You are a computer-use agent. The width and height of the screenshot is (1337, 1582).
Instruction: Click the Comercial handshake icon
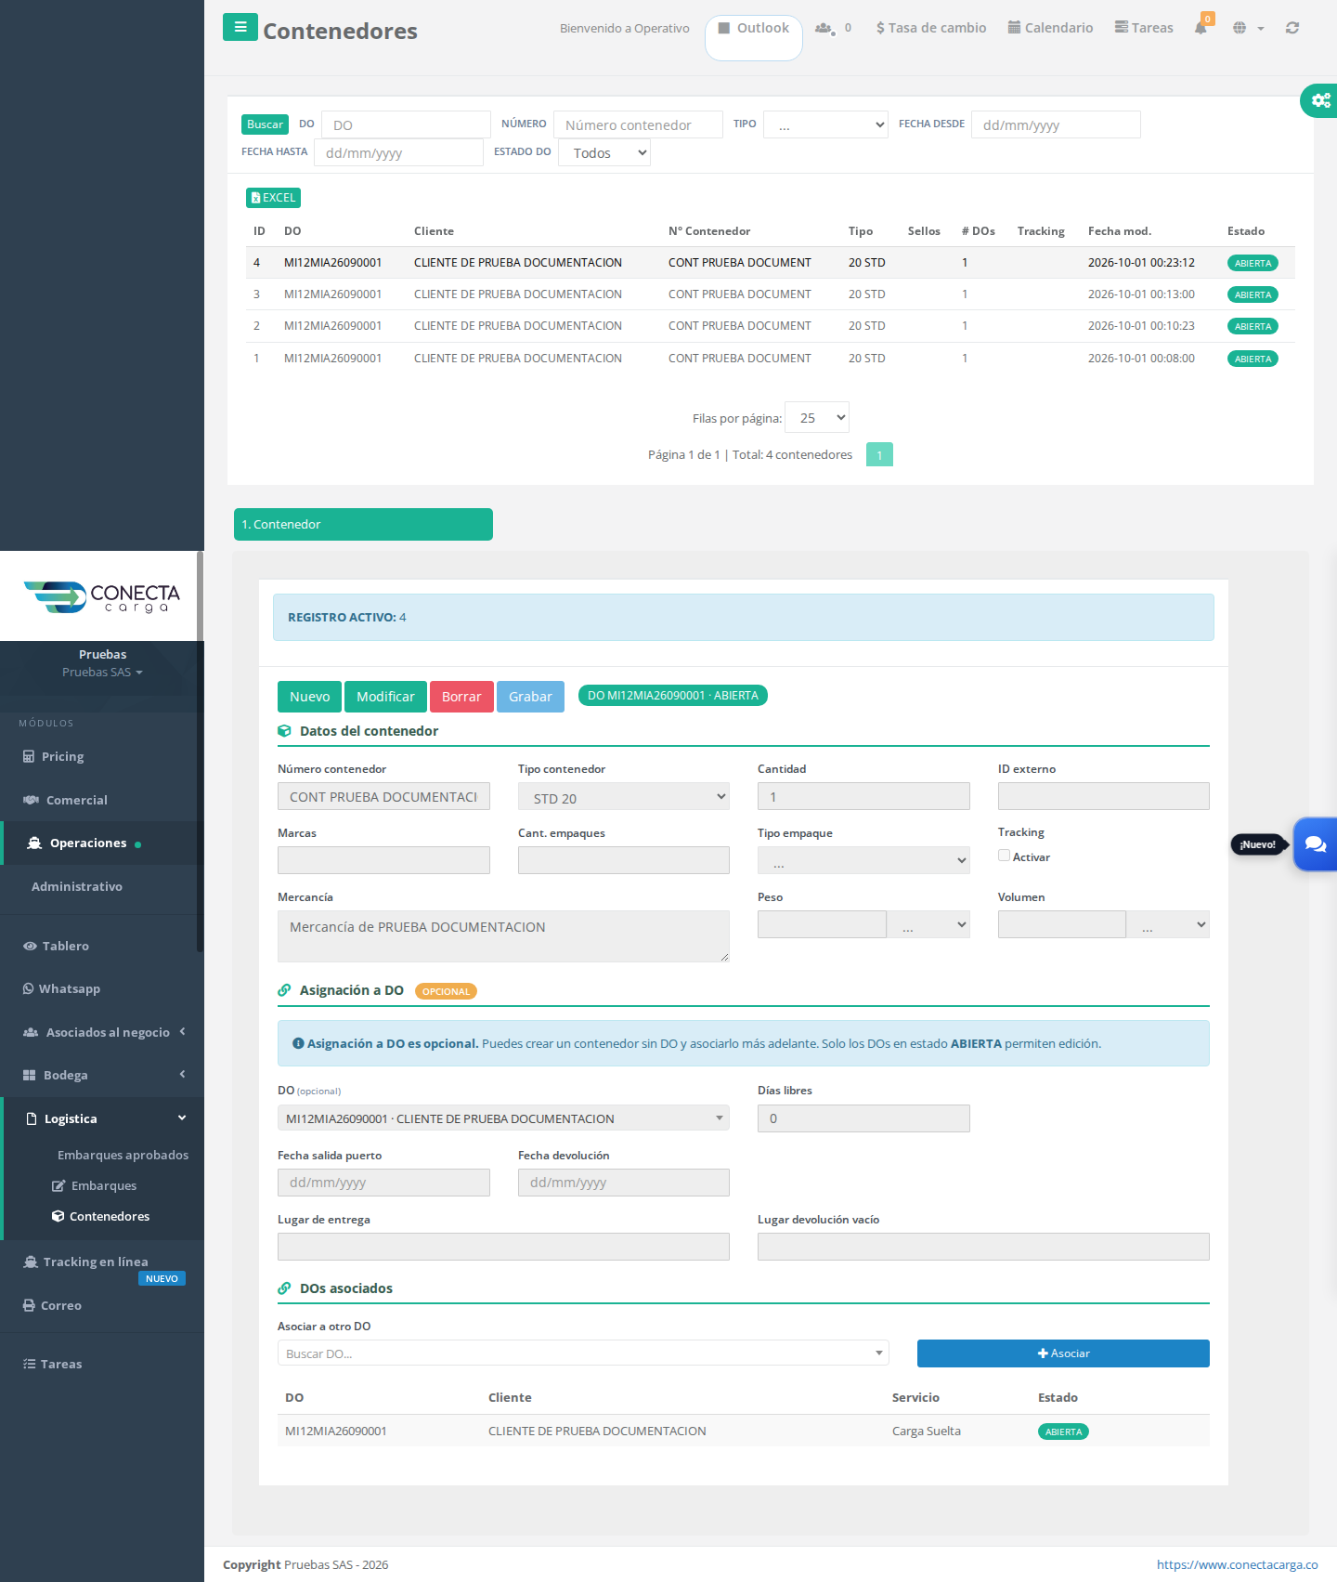coord(31,800)
